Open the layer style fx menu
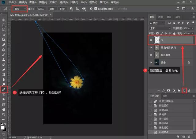The width and height of the screenshot is (196, 139). coord(164,91)
